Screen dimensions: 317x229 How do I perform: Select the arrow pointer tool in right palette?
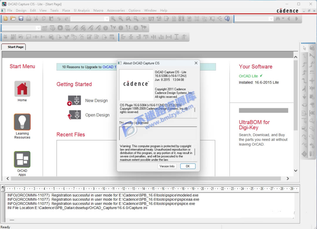[304, 48]
